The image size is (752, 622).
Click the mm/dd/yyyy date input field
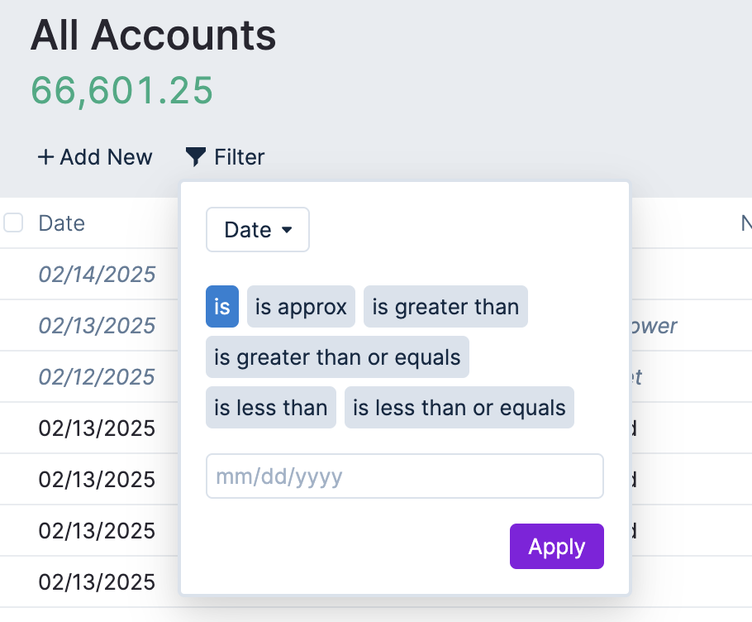point(404,476)
